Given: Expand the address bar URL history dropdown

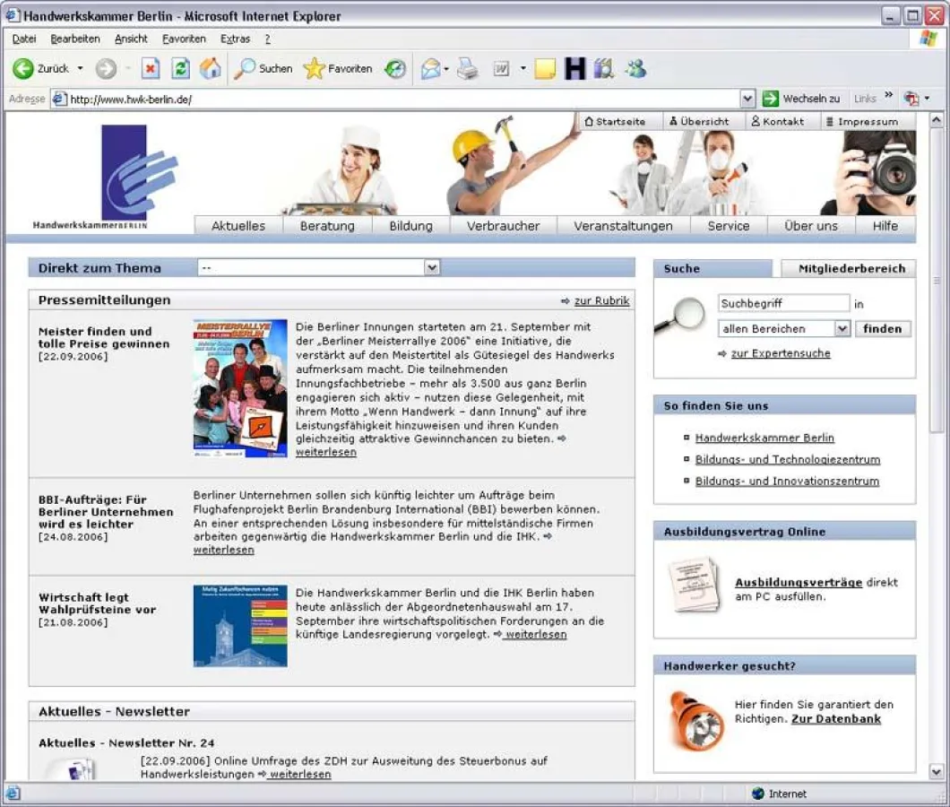Looking at the screenshot, I should coord(747,99).
